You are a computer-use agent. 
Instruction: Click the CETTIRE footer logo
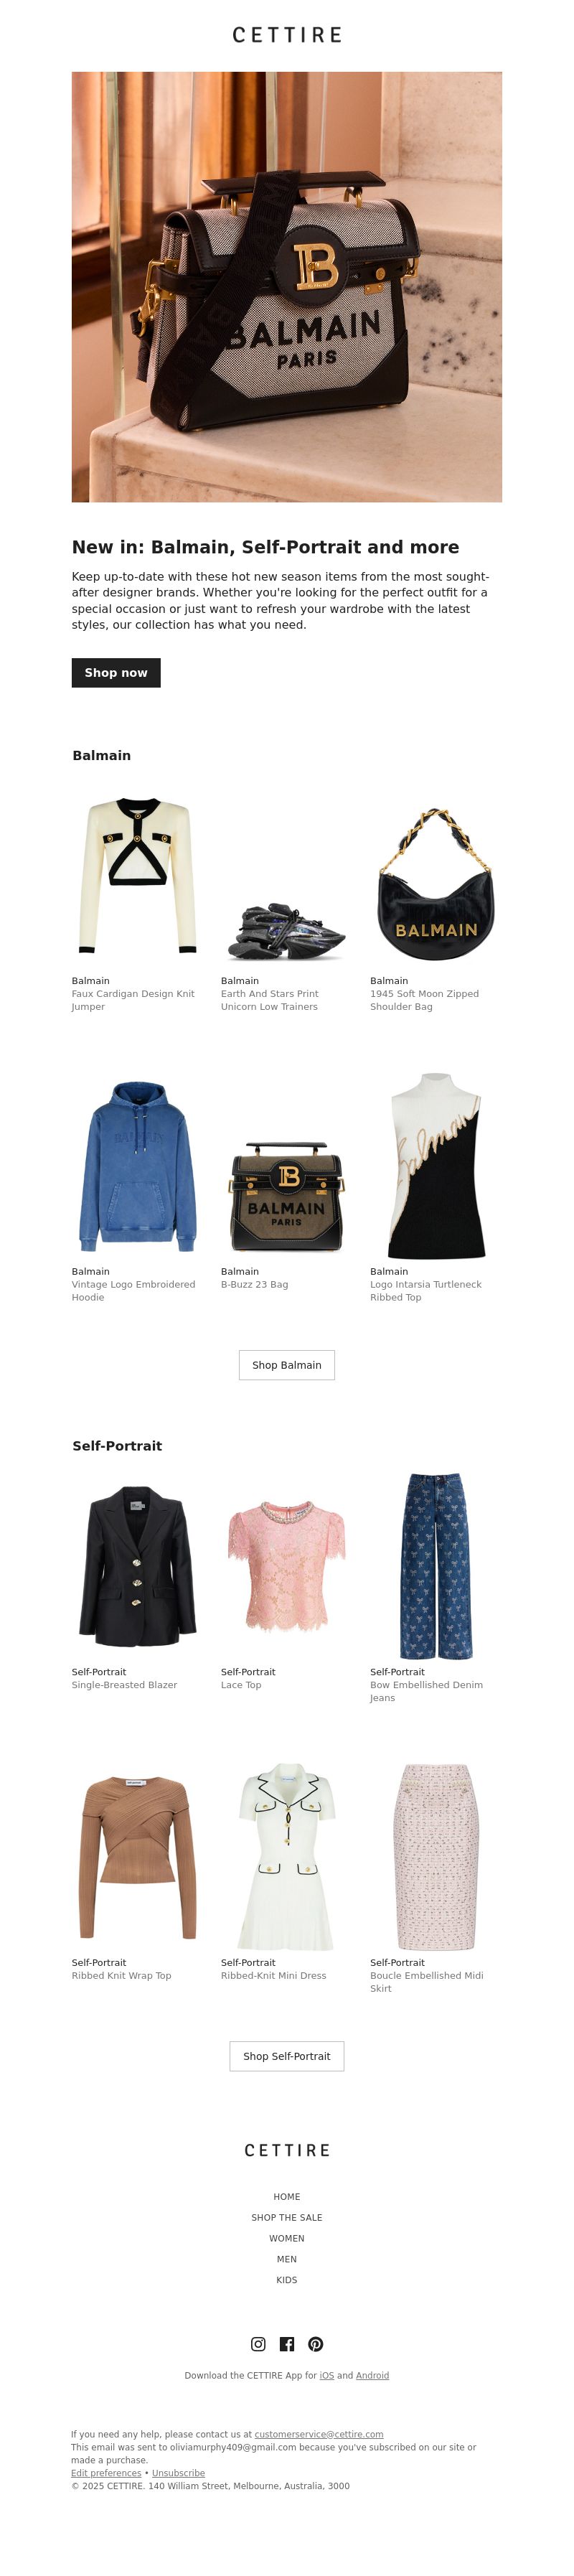pos(287,2150)
